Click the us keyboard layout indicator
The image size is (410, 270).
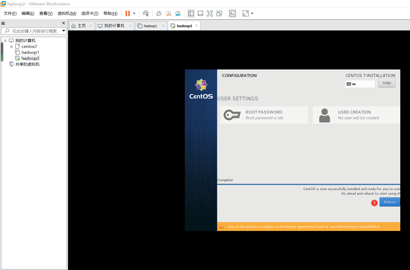(360, 84)
